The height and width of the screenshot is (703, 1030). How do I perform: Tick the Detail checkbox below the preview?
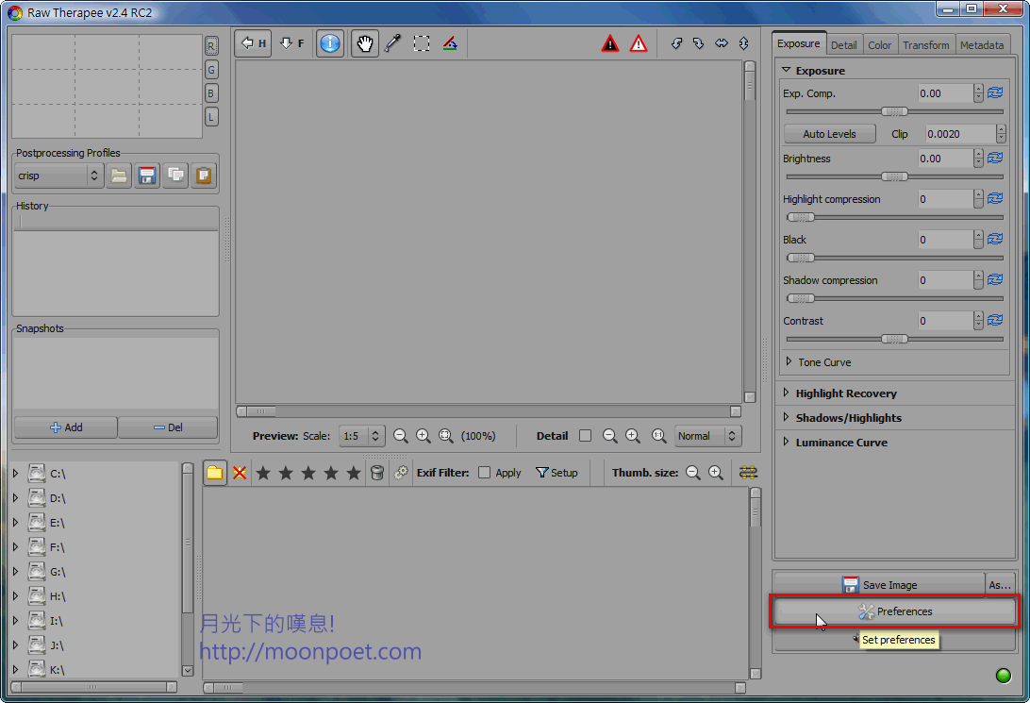click(x=585, y=436)
